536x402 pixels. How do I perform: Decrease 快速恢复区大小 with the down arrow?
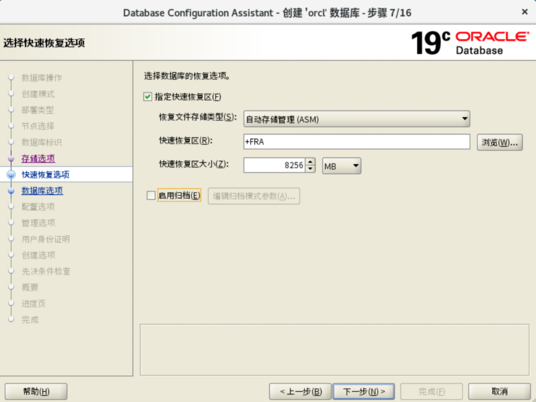click(x=310, y=169)
